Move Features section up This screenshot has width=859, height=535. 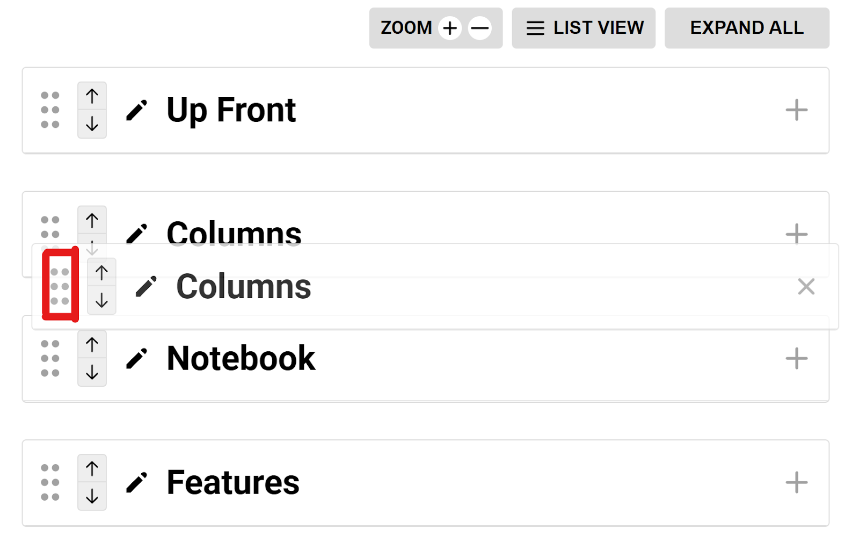[x=92, y=469]
